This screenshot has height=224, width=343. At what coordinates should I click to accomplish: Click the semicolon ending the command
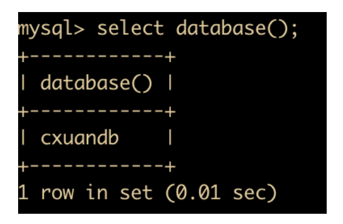tap(295, 31)
